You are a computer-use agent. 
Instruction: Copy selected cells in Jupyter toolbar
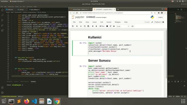pyautogui.click(x=85, y=26)
